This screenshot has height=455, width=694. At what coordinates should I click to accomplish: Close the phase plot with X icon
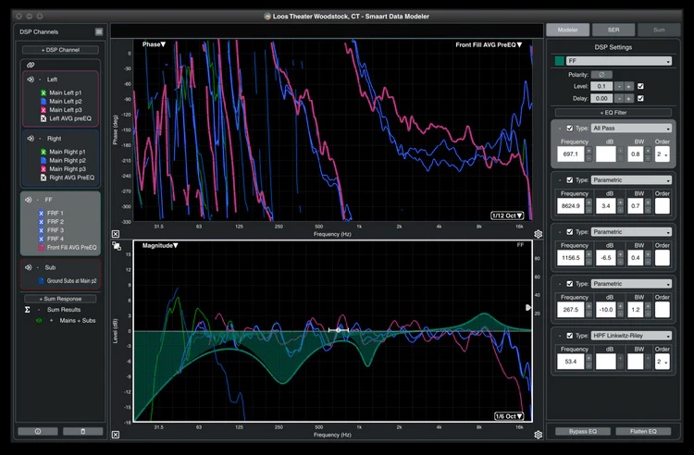[116, 235]
